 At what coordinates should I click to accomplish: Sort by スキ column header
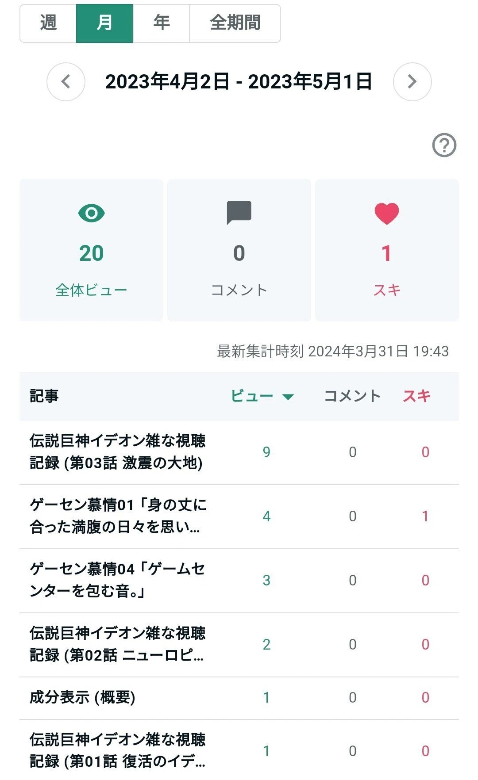416,396
